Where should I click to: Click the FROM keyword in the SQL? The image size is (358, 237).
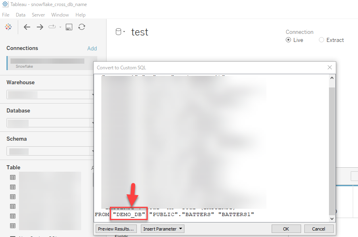click(x=102, y=214)
